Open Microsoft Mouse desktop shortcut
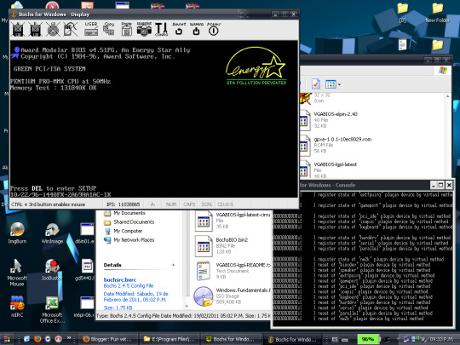This screenshot has height=345, width=460. [17, 273]
